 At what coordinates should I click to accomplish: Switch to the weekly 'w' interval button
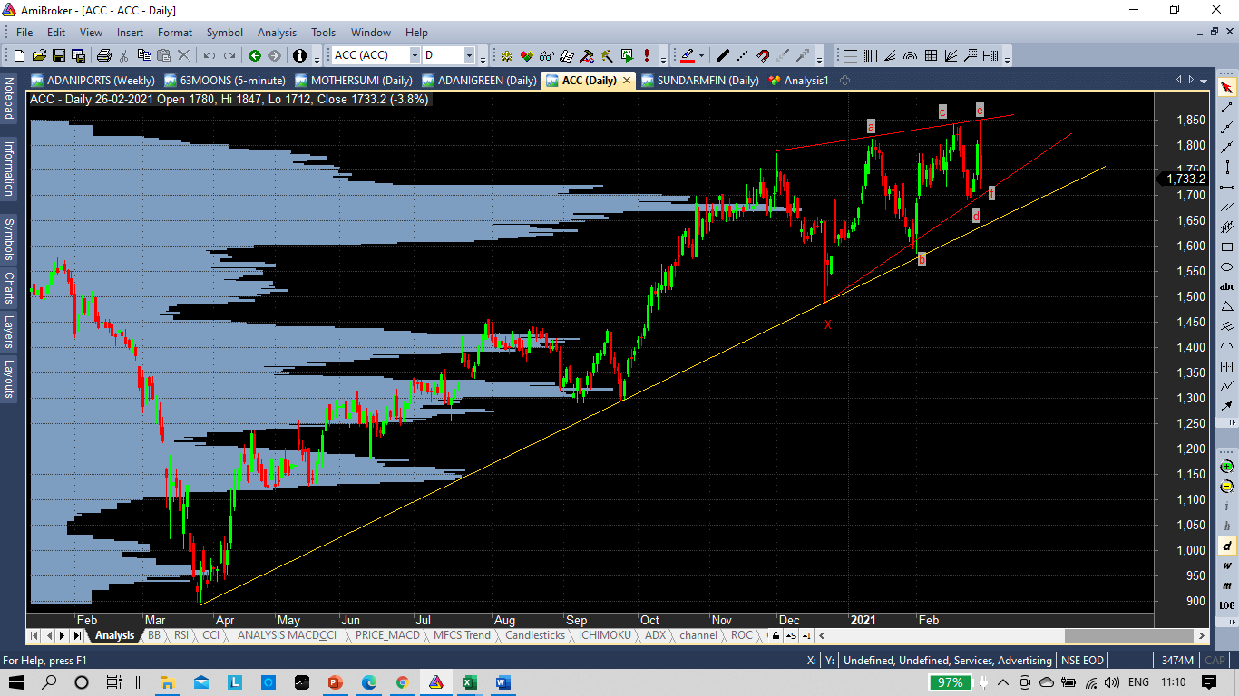coord(1227,565)
